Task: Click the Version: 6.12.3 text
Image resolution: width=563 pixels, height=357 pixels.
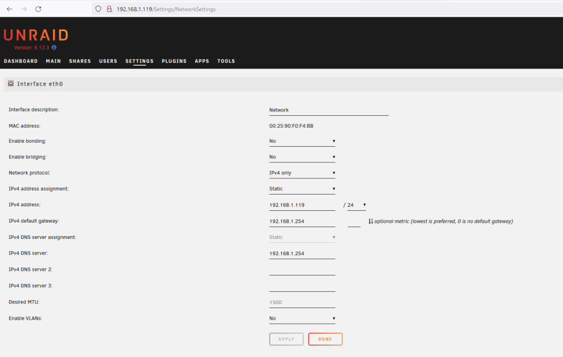Action: pyautogui.click(x=32, y=47)
